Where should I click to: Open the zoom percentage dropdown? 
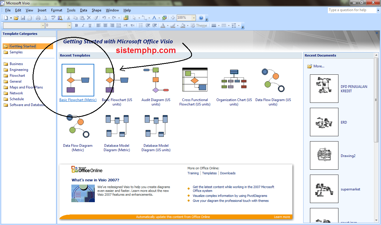(194, 18)
